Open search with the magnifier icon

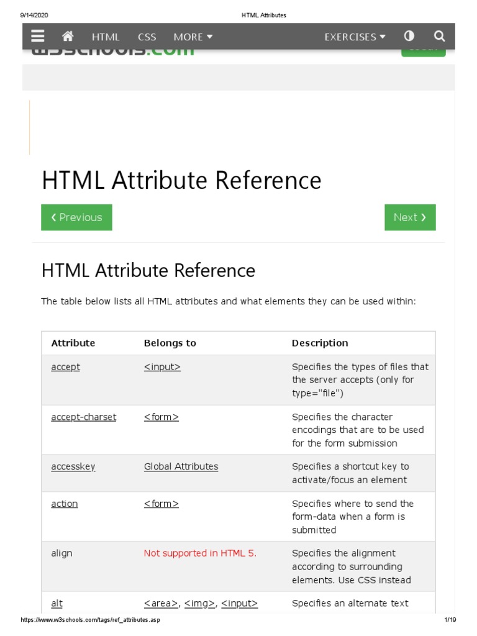click(439, 36)
